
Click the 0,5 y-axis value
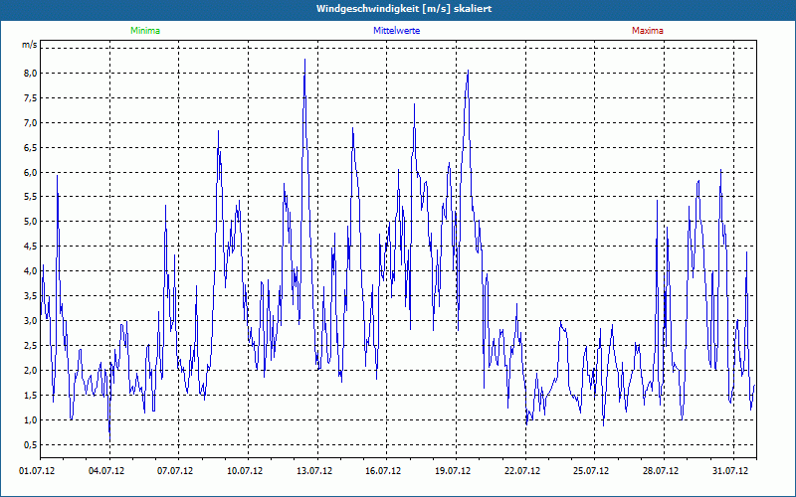[29, 444]
